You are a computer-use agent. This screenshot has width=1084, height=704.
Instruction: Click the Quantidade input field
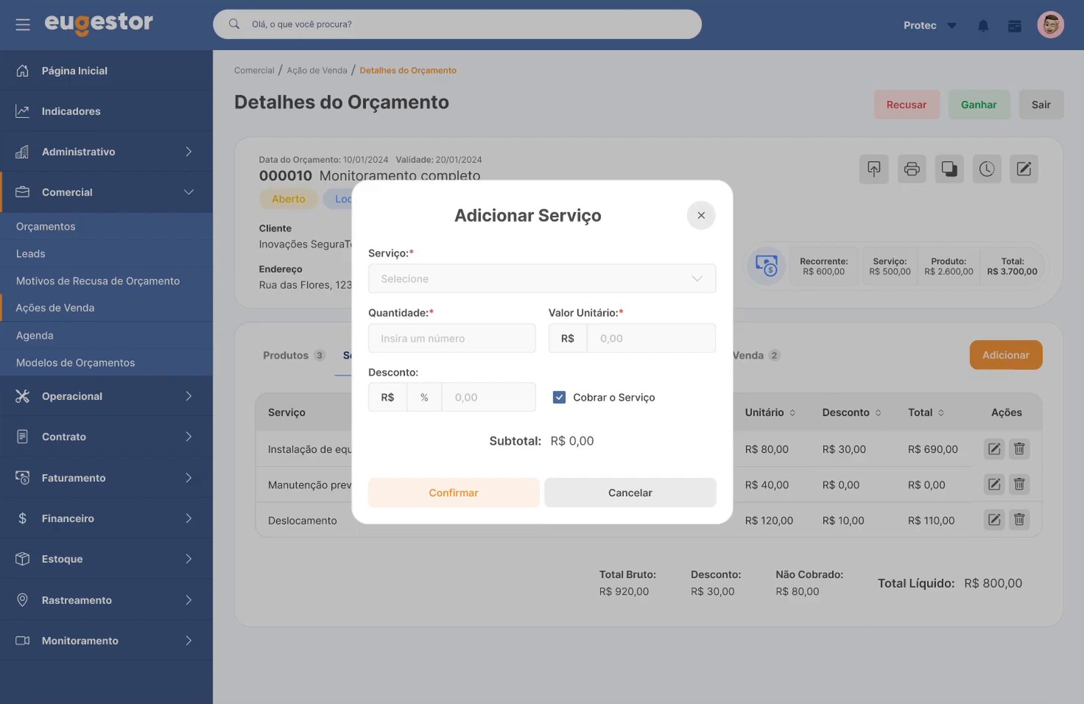[x=452, y=338]
